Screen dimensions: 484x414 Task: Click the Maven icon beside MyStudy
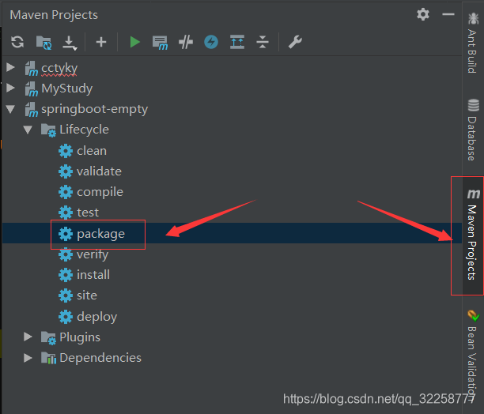click(x=31, y=88)
